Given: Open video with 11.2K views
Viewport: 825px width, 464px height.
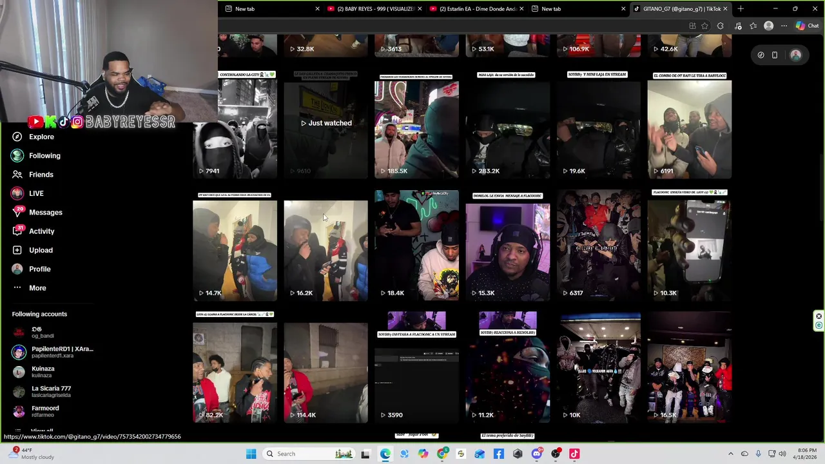Looking at the screenshot, I should (x=508, y=367).
